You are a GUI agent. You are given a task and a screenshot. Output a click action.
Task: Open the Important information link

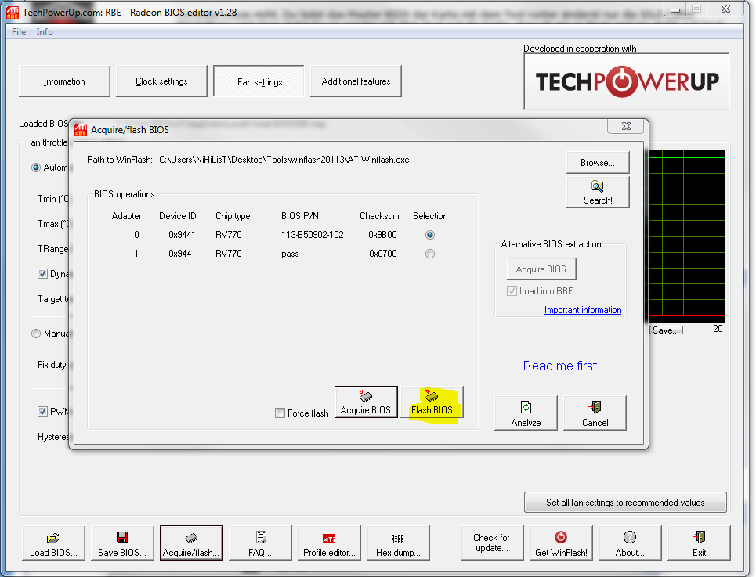(x=583, y=310)
